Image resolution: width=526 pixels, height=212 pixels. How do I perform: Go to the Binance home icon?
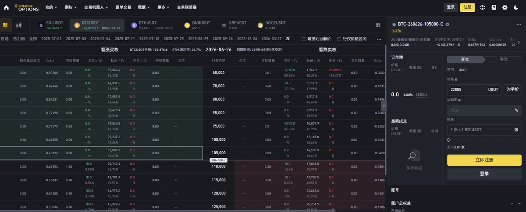click(6, 7)
